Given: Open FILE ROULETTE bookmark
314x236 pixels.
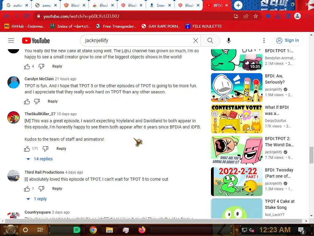Looking at the screenshot, I should point(204,26).
